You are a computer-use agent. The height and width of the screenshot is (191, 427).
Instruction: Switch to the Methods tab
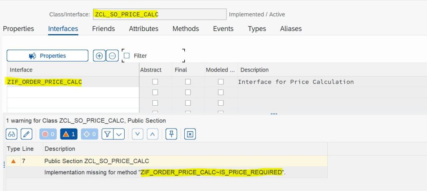point(186,29)
